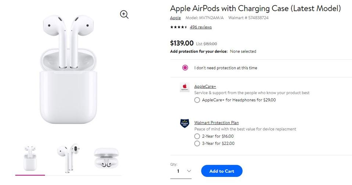Open the AppleCare+ details link

tap(205, 86)
